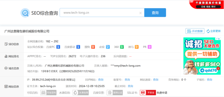This screenshot has width=224, height=97.
Task: Click 同IP网站 查询 link
Action: [x=101, y=80]
